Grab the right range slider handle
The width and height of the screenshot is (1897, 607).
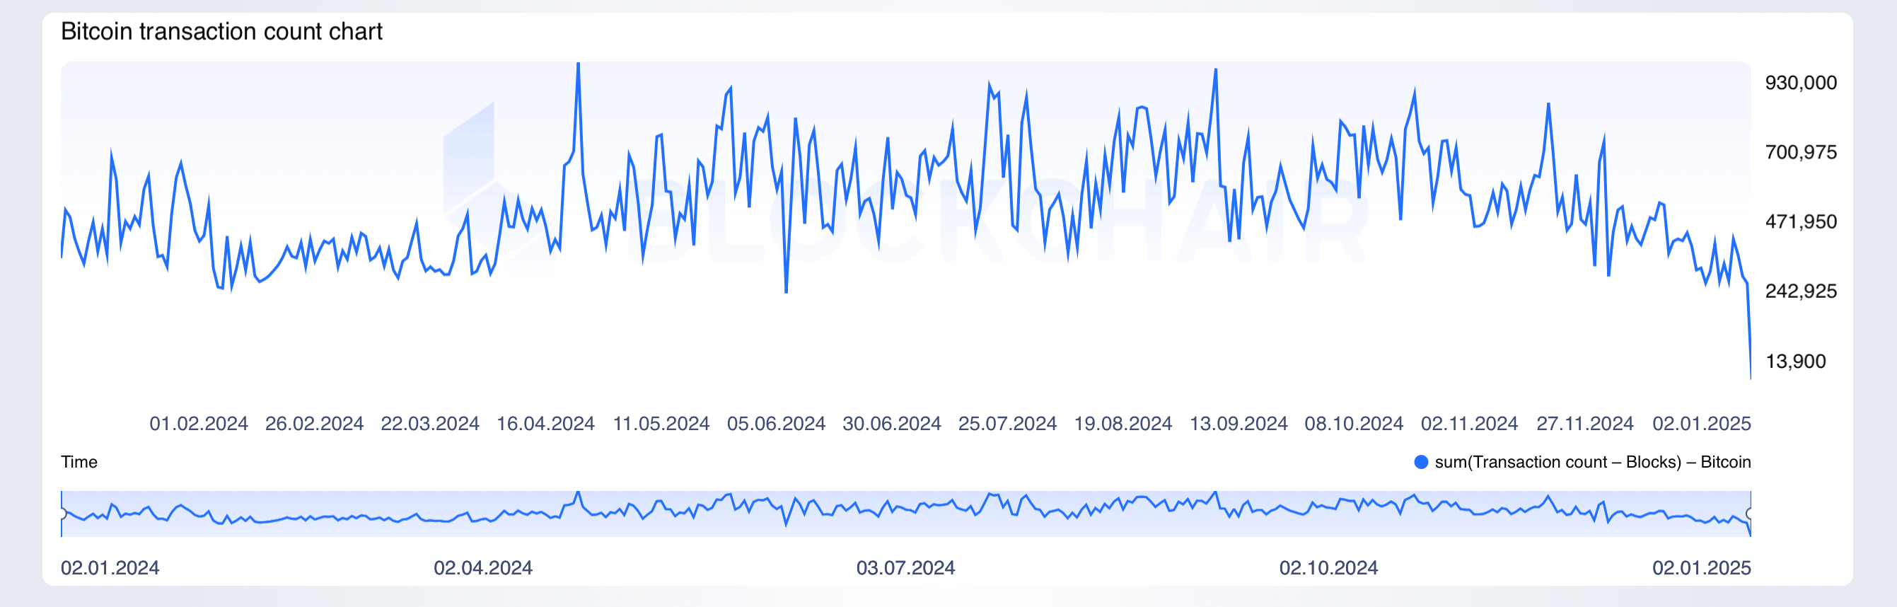pos(1751,514)
